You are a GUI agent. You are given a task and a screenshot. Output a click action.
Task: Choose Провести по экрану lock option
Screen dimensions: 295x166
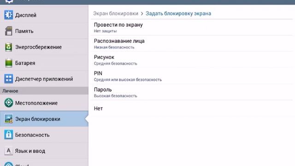point(192,28)
